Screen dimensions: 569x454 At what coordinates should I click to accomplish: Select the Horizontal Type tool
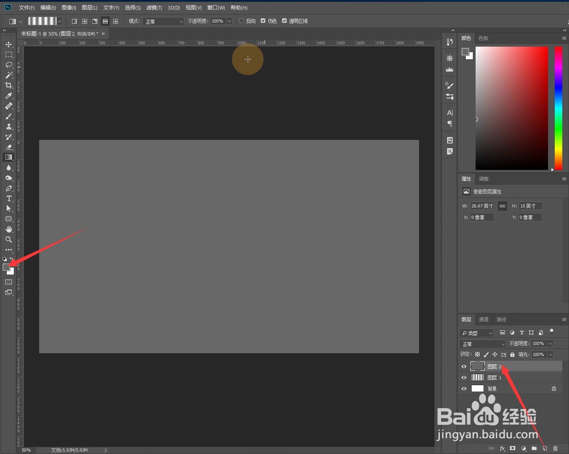(9, 198)
